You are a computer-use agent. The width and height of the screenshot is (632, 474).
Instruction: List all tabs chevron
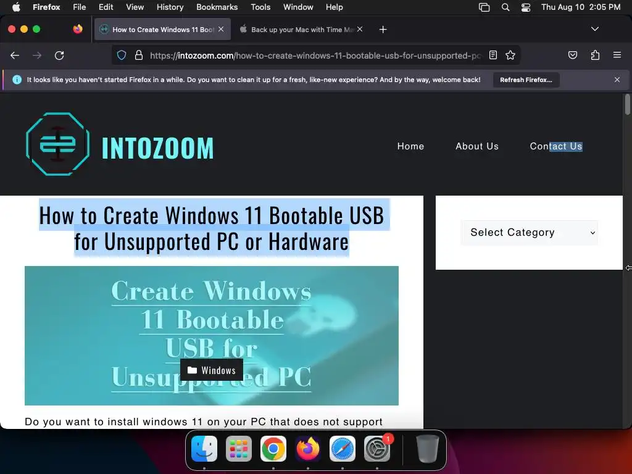click(594, 29)
